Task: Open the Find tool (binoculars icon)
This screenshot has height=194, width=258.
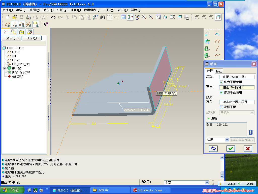Action: click(x=102, y=17)
